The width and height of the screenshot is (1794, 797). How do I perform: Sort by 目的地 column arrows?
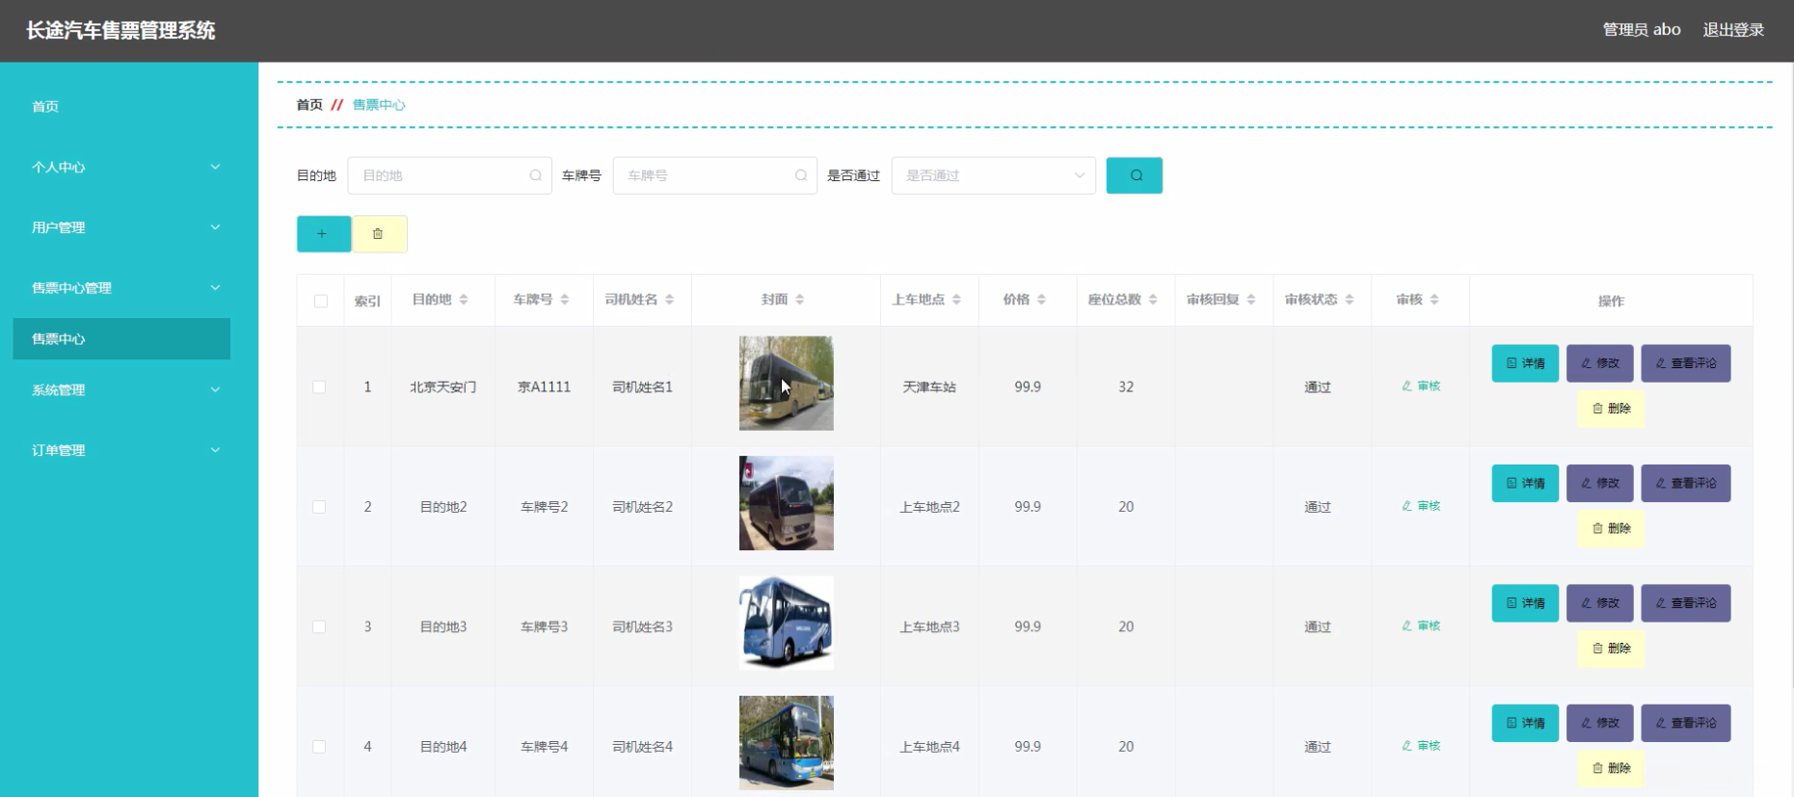464,300
